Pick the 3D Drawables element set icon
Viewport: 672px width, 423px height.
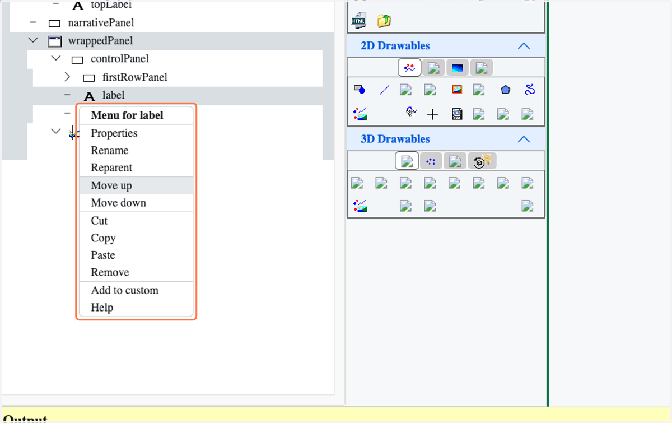pyautogui.click(x=360, y=206)
